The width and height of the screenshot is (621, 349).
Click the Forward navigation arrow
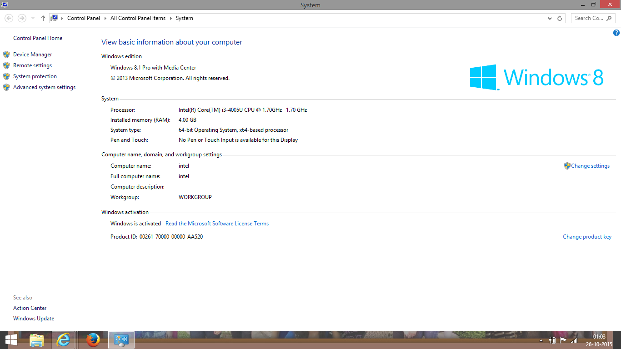pos(22,18)
